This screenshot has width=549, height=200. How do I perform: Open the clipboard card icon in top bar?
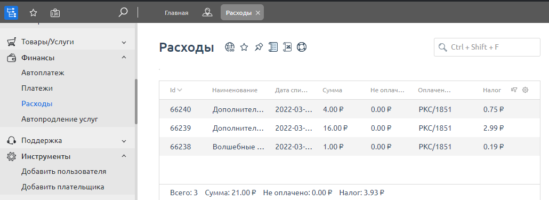tap(55, 13)
